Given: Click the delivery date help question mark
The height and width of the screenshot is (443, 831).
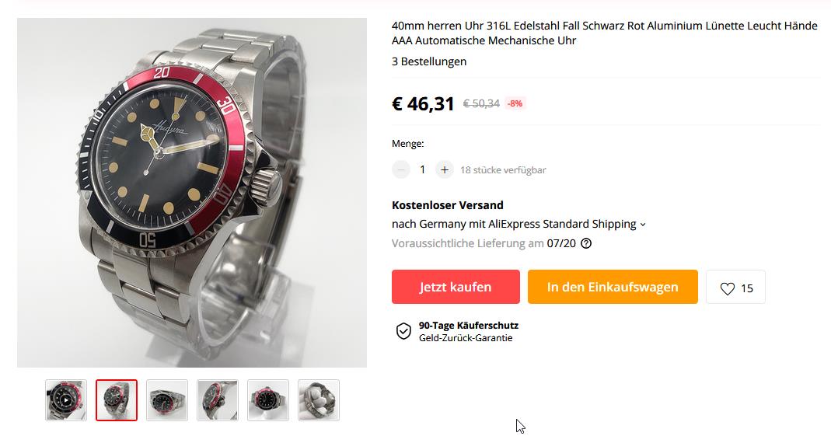Looking at the screenshot, I should (x=586, y=244).
